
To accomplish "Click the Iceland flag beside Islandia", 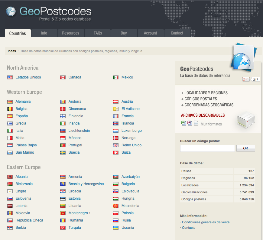I will 116,123.
